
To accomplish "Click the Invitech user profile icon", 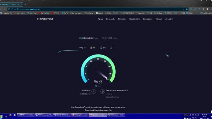I will point(93,92).
